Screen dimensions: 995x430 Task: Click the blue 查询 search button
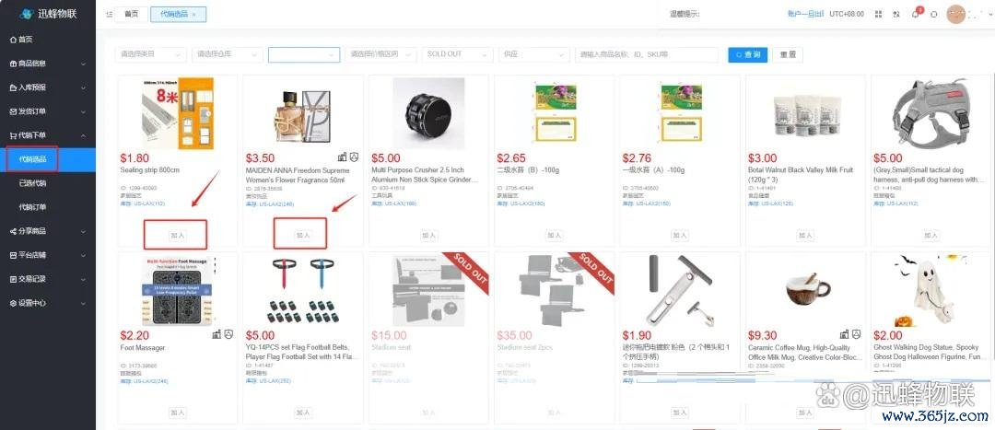click(x=747, y=54)
